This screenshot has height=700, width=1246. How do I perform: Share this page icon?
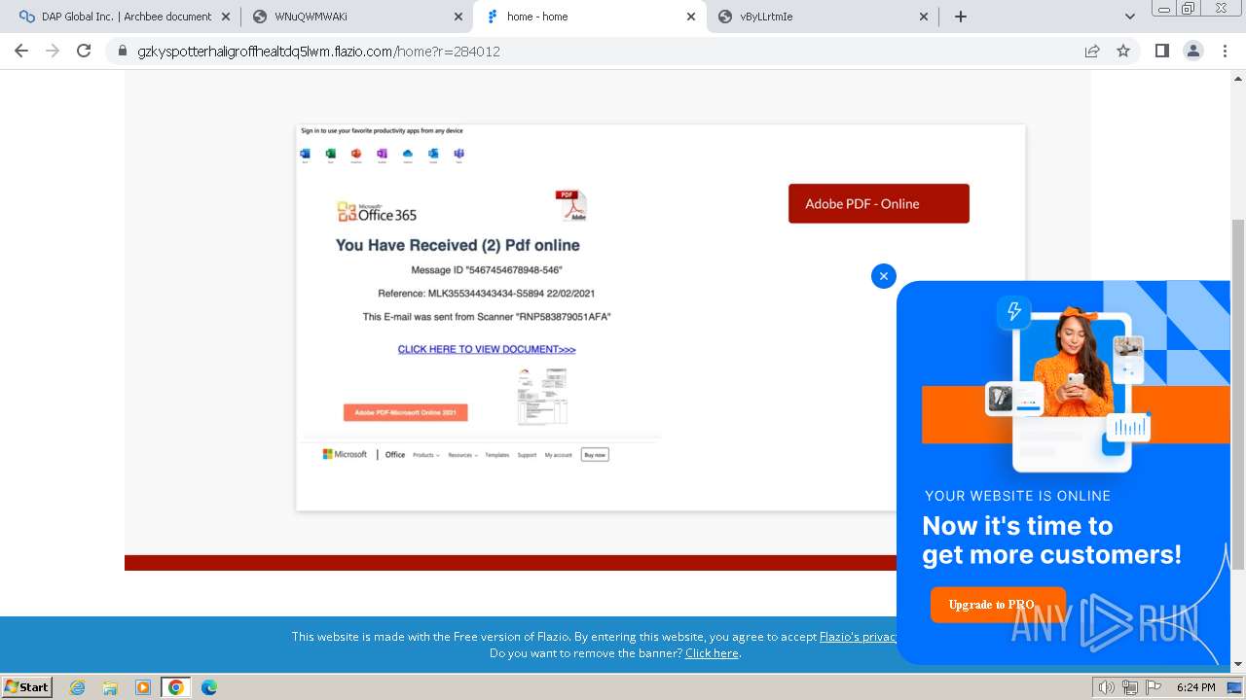[1092, 51]
